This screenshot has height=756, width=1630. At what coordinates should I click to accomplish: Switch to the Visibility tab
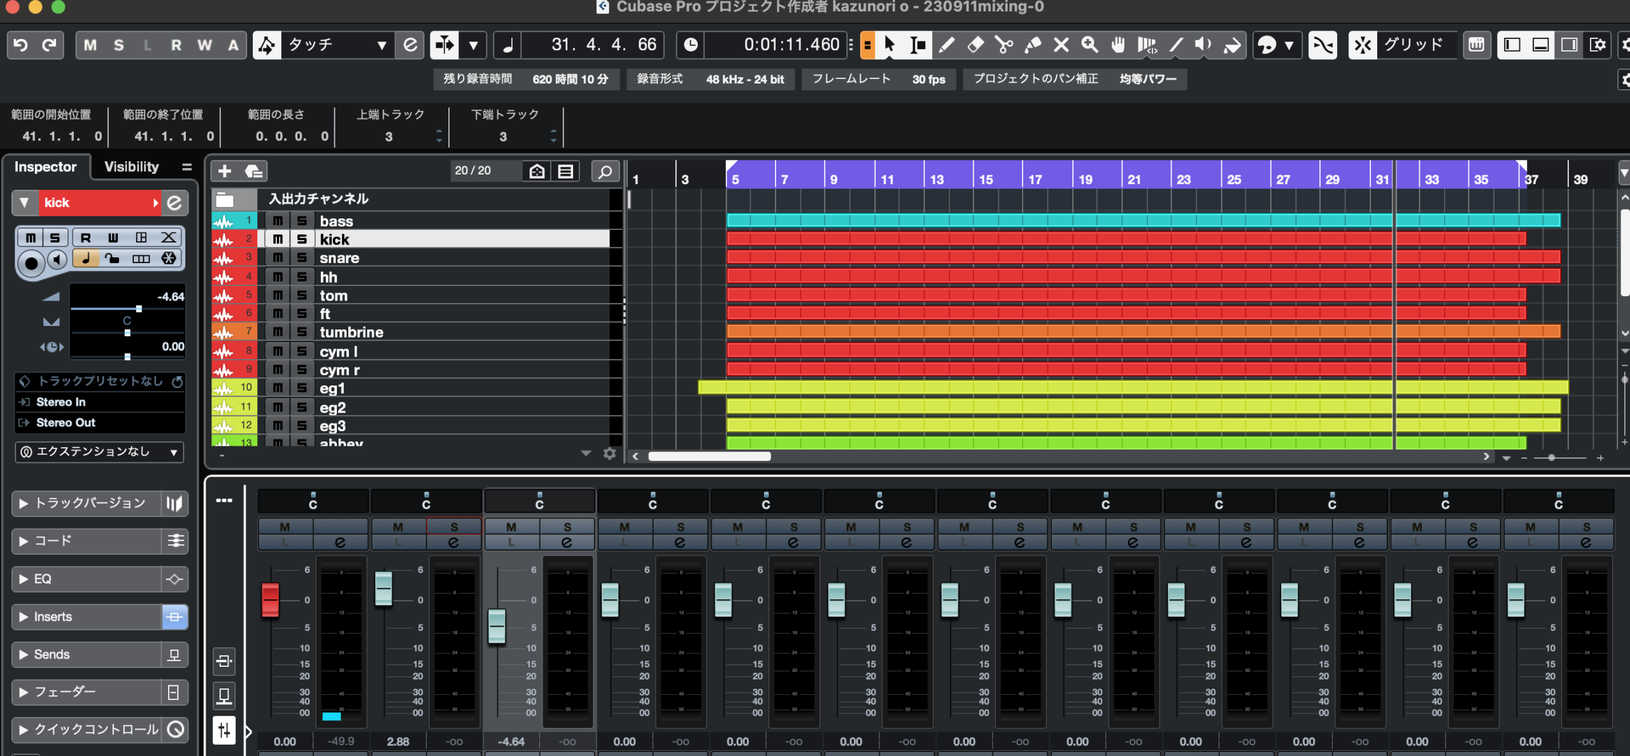(x=131, y=167)
